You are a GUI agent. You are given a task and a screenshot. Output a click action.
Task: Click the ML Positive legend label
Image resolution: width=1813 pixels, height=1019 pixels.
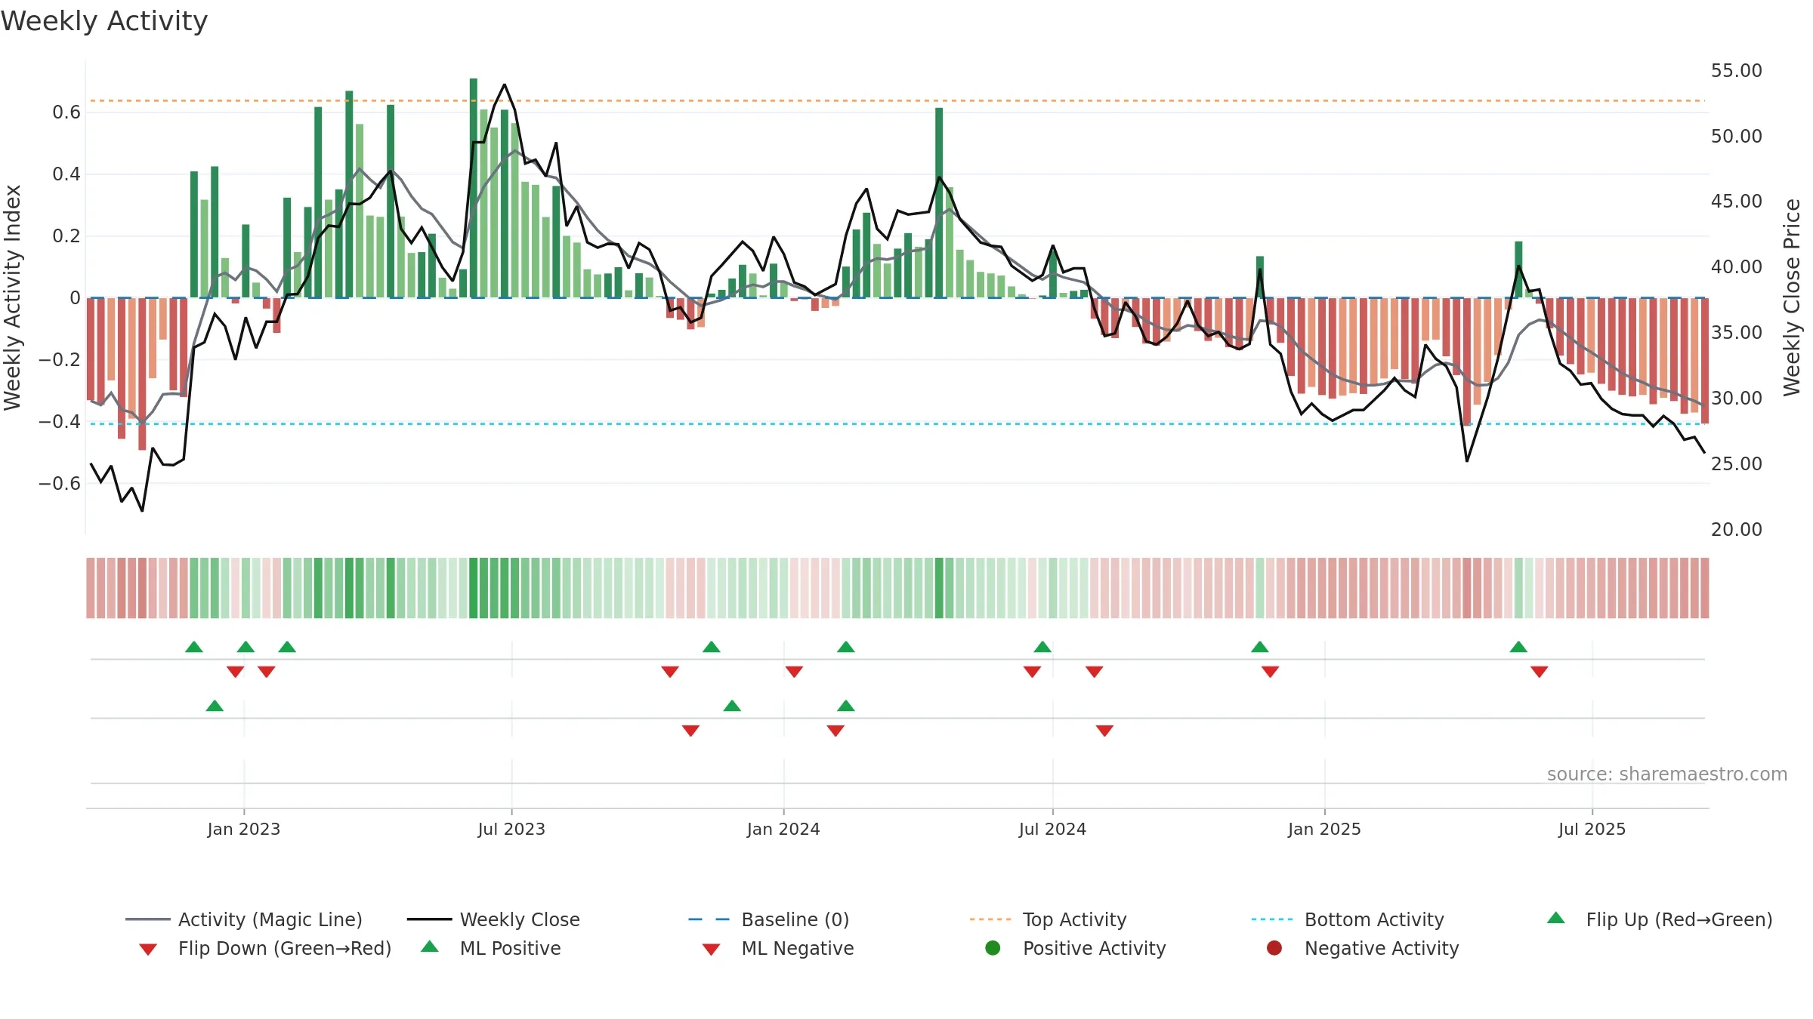(x=511, y=948)
